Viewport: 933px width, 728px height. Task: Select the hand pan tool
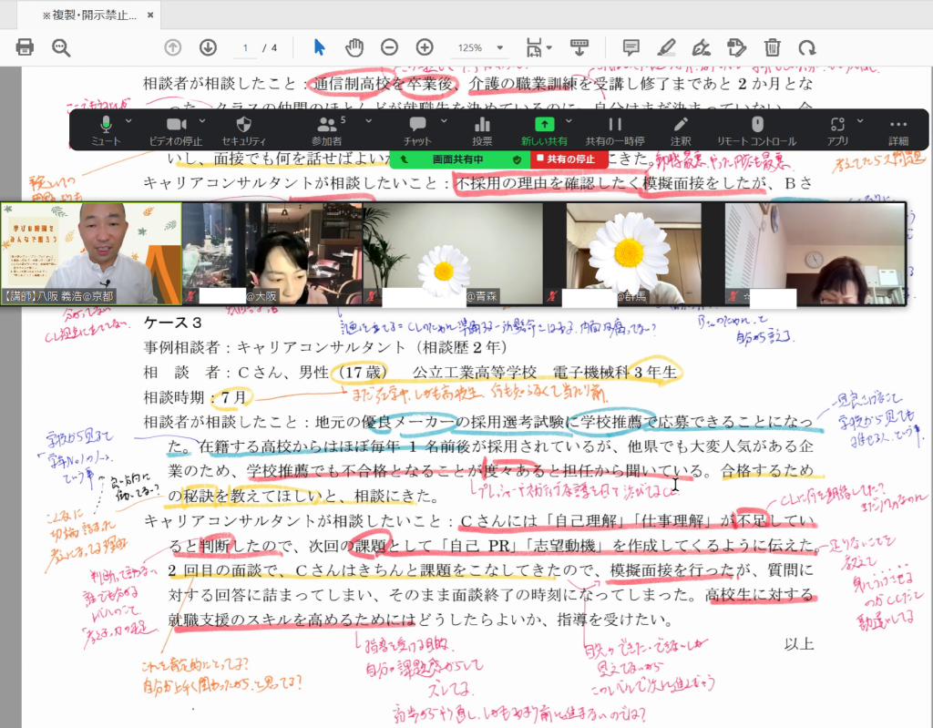pyautogui.click(x=354, y=47)
